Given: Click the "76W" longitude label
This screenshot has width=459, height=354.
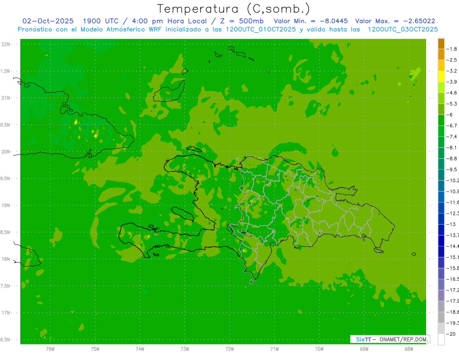Looking at the screenshot, I should point(50,349).
